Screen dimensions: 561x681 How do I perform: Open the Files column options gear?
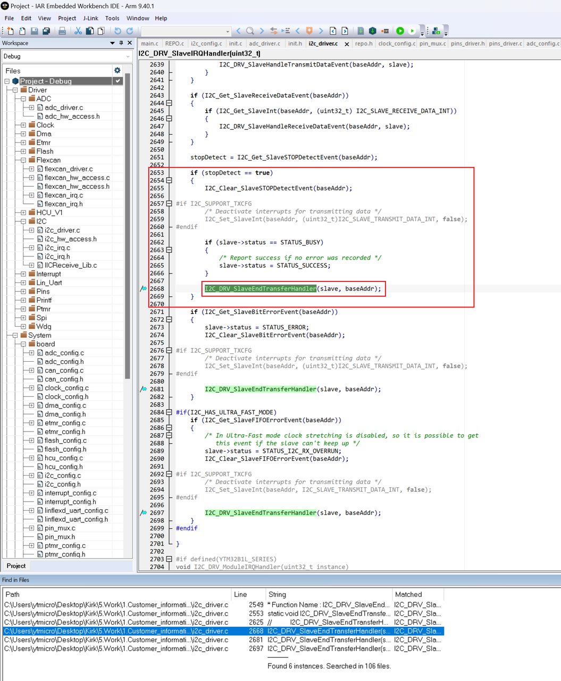[x=117, y=70]
